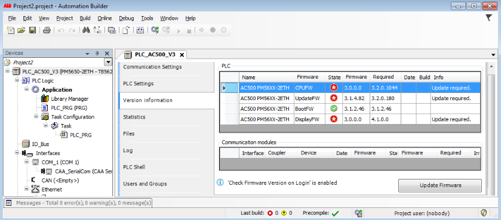The height and width of the screenshot is (220, 501).
Task: Select CAN (<Empty>) tree item
Action: tap(60, 180)
